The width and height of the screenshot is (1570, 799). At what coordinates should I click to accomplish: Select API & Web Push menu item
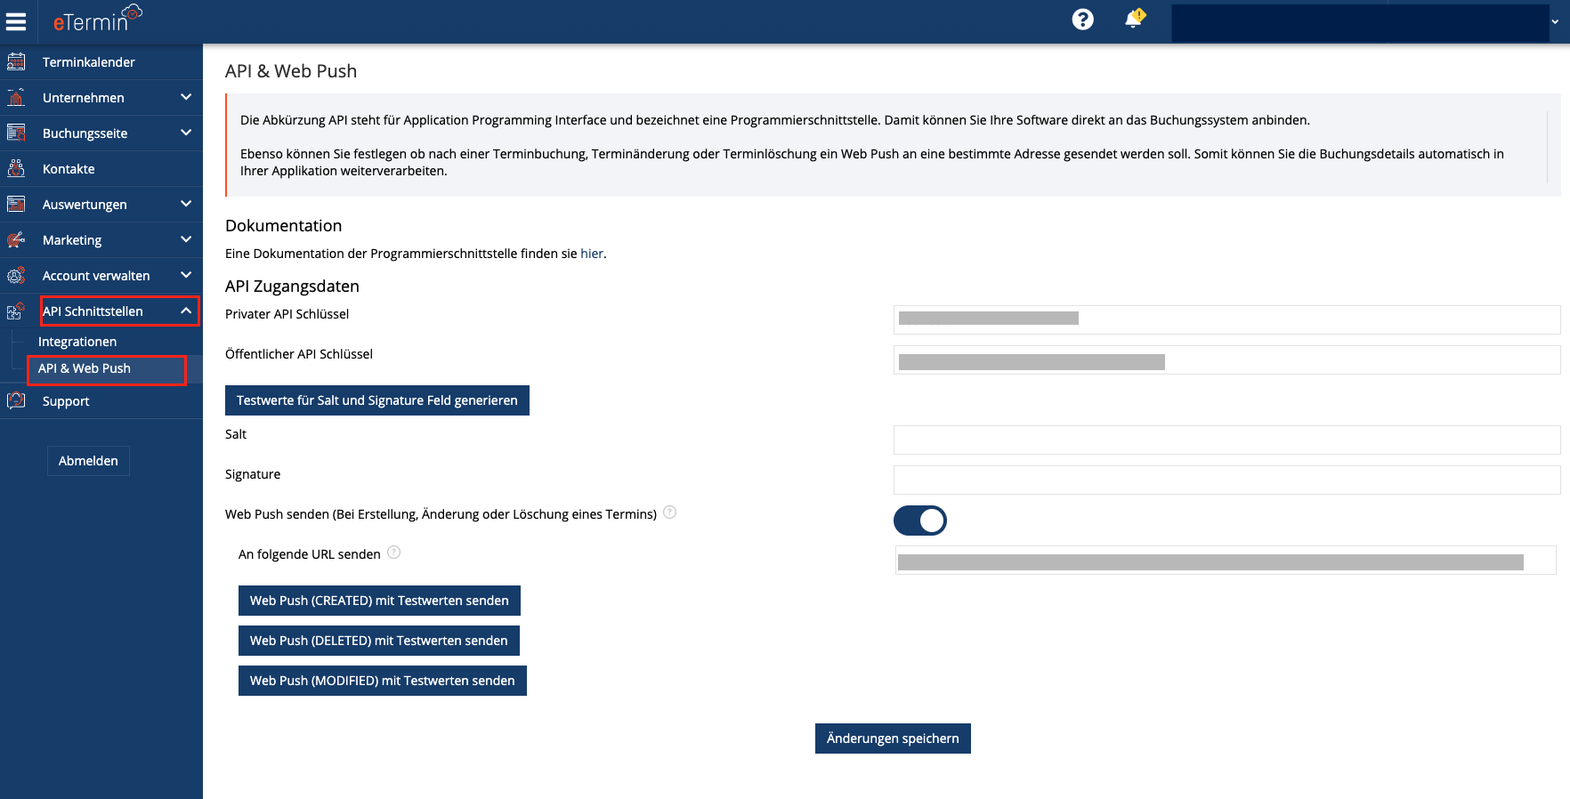pos(85,368)
